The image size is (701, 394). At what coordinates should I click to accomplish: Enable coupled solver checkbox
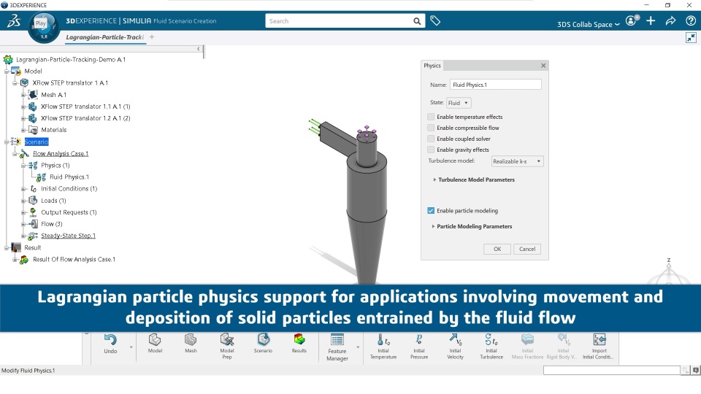(x=431, y=139)
